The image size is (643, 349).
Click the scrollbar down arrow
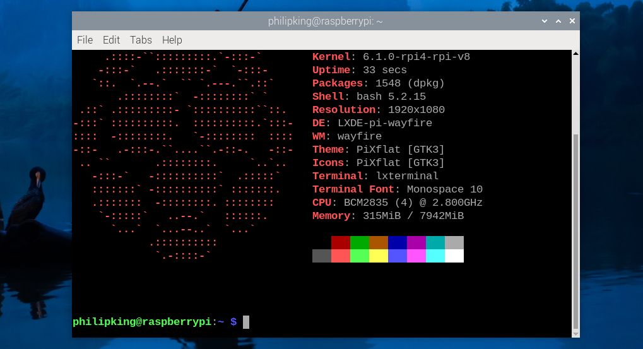tap(575, 334)
